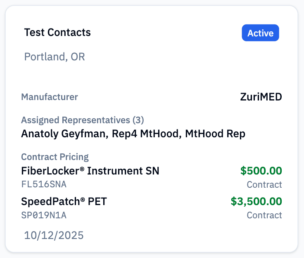Click the Contract label under $500.00
The width and height of the screenshot is (304, 258).
pos(264,184)
